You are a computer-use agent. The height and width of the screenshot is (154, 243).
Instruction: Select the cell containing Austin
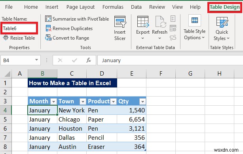tap(72, 147)
